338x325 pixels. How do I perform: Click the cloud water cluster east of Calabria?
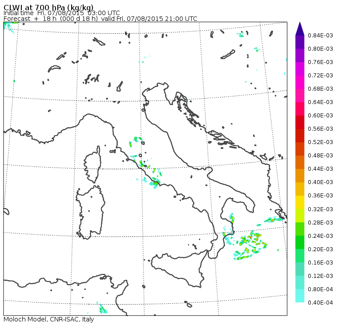coord(250,245)
